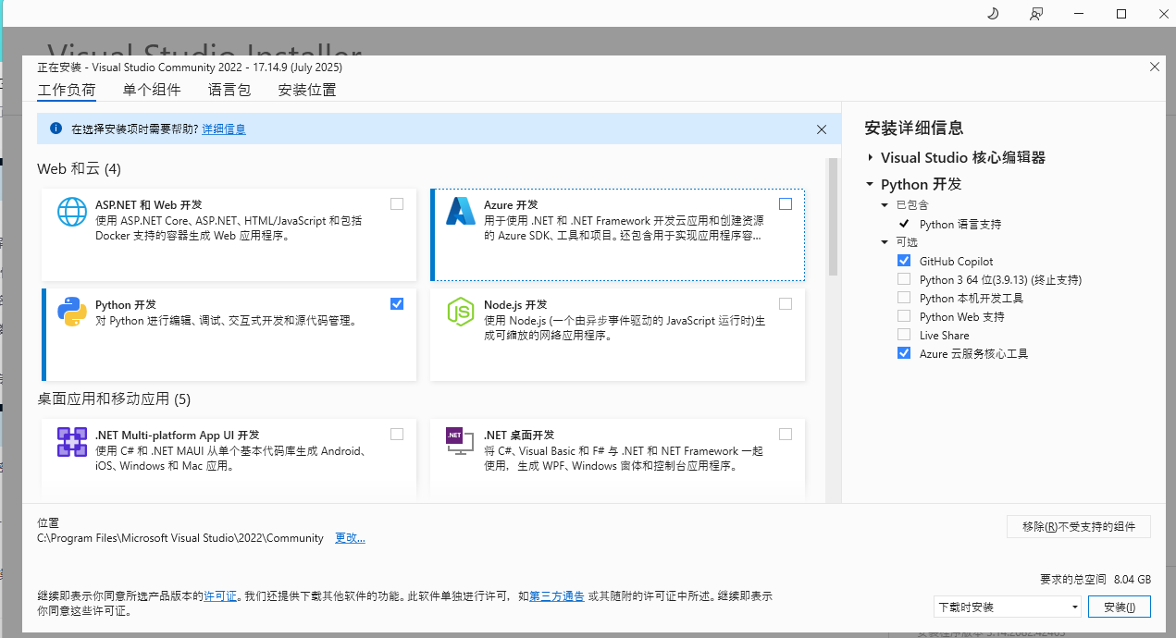
Task: Enable the .NET 桌面开发 workload checkbox
Action: click(x=786, y=434)
